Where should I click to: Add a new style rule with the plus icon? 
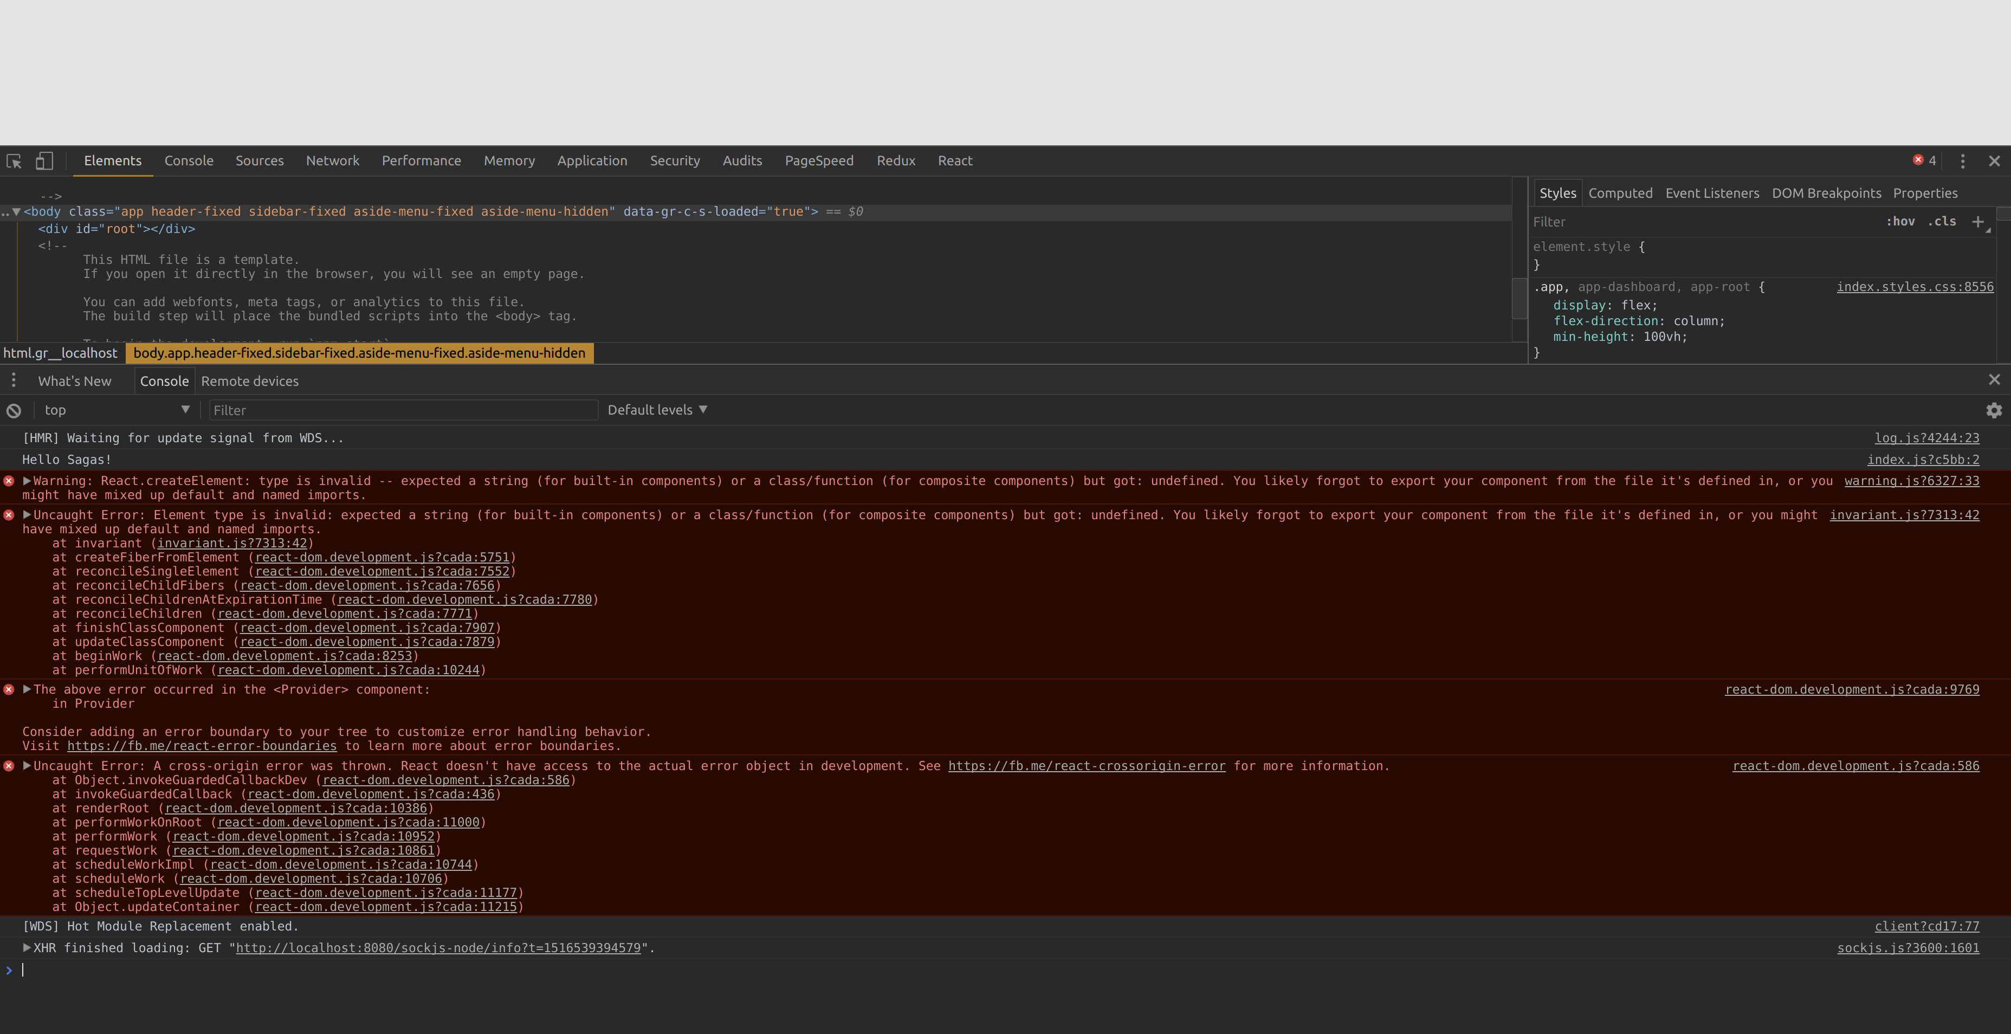pos(1978,222)
